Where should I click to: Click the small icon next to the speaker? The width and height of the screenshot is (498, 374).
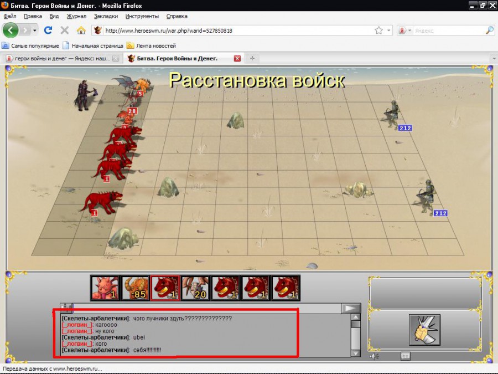405,356
